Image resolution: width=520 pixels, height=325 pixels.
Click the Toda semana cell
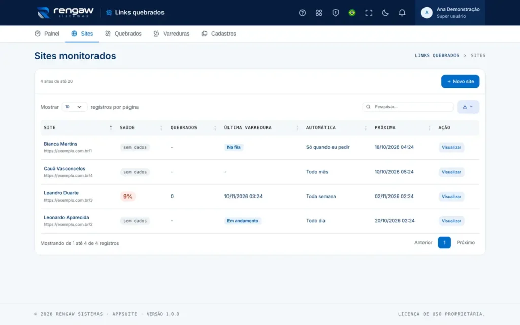click(x=321, y=197)
